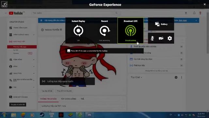Click the Your Contributions sidebar icon
The image size is (209, 118).
[x=11, y=97]
